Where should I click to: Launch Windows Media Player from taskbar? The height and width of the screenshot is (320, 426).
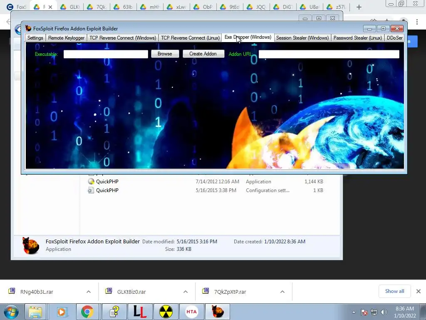(x=62, y=312)
